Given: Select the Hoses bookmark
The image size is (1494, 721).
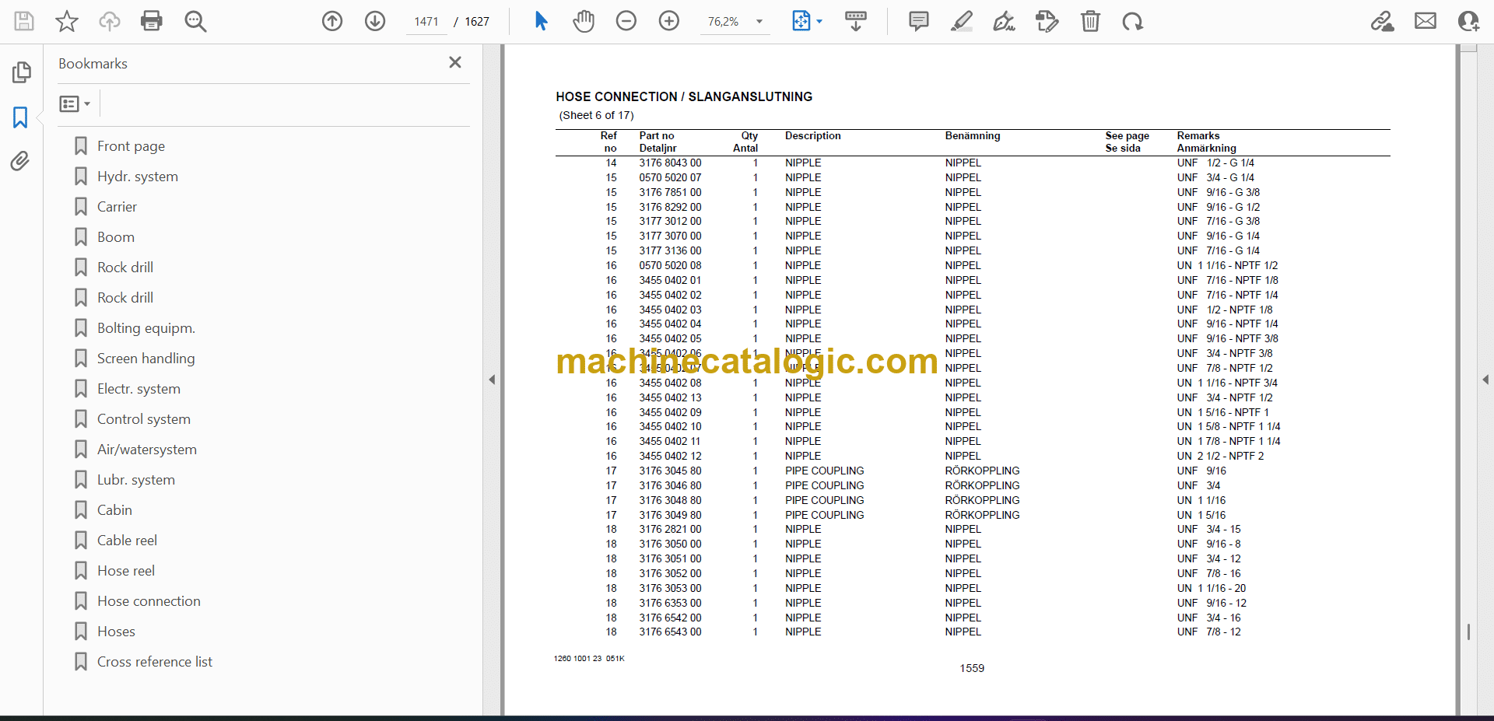Looking at the screenshot, I should 116,632.
